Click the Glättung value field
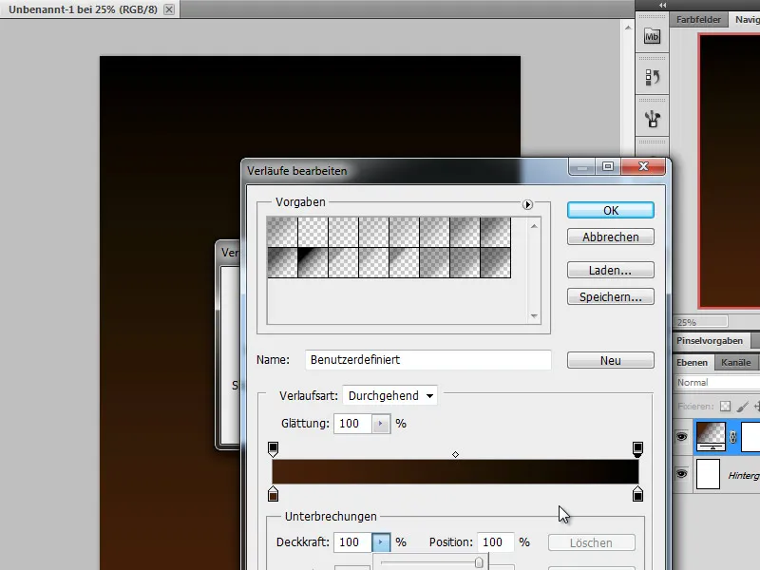The width and height of the screenshot is (760, 570). click(x=352, y=424)
